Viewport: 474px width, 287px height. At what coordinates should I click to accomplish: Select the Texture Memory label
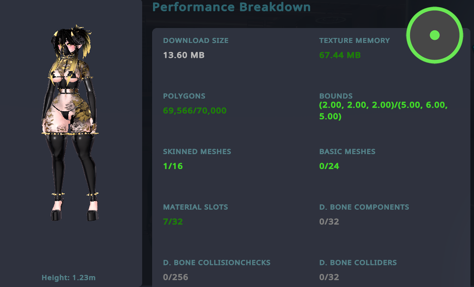[x=354, y=41]
